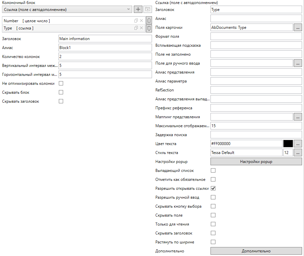Enable the 'Скрывать блок' checkbox
The image size is (304, 256).
click(x=61, y=92)
